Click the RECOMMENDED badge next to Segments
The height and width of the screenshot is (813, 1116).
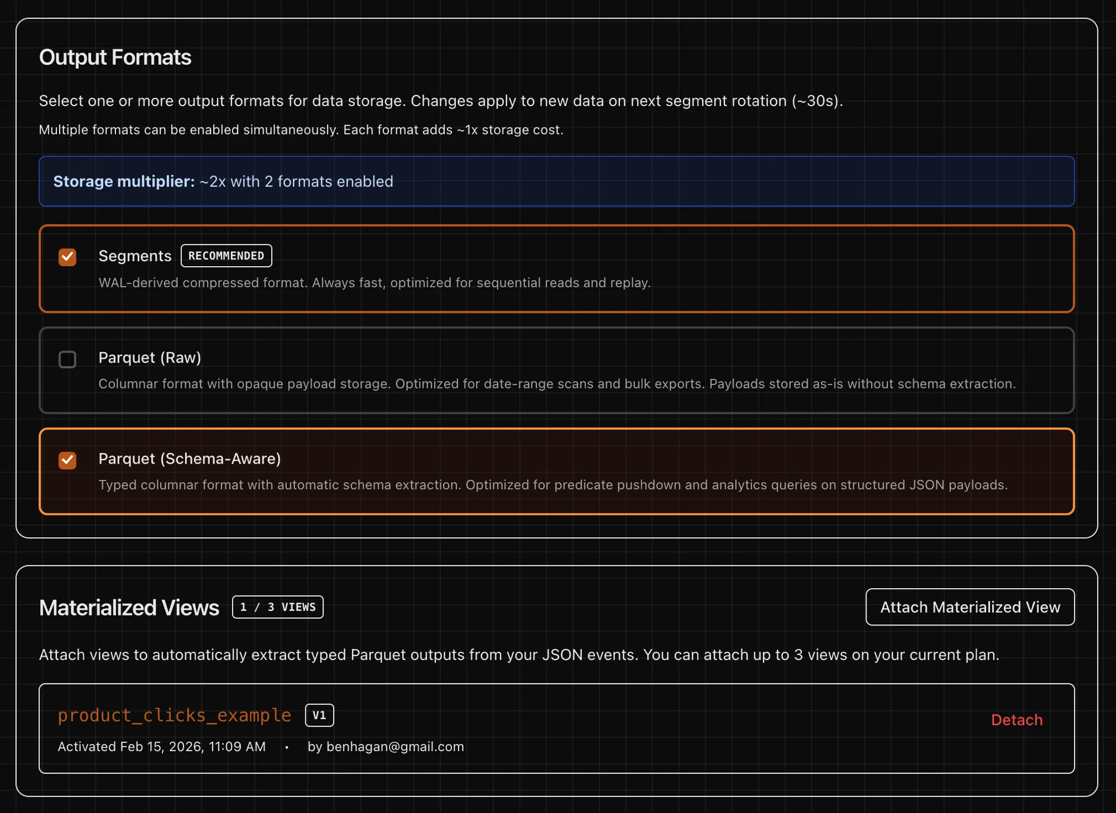tap(226, 256)
